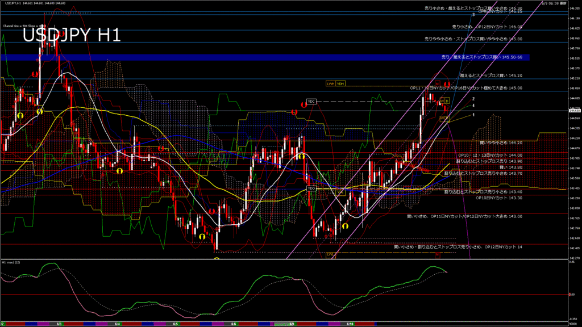This screenshot has width=582, height=327.
Task: Click the YDO level marker box
Action: pos(311,188)
